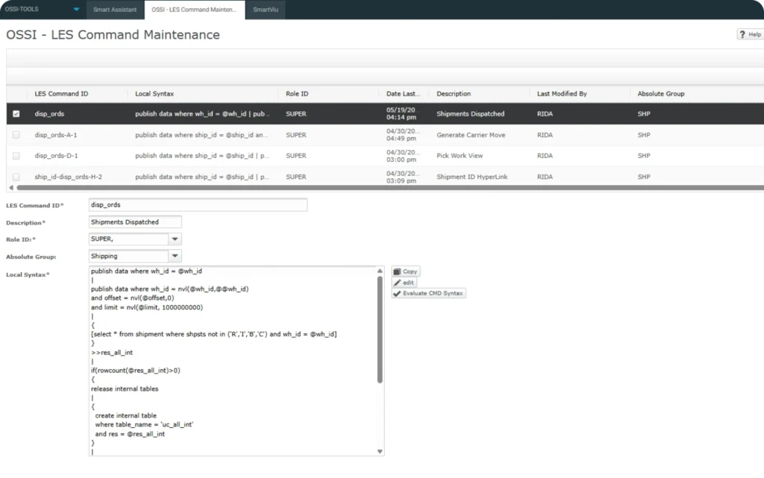Click the Copy button
This screenshot has width=764, height=478.
pos(405,271)
